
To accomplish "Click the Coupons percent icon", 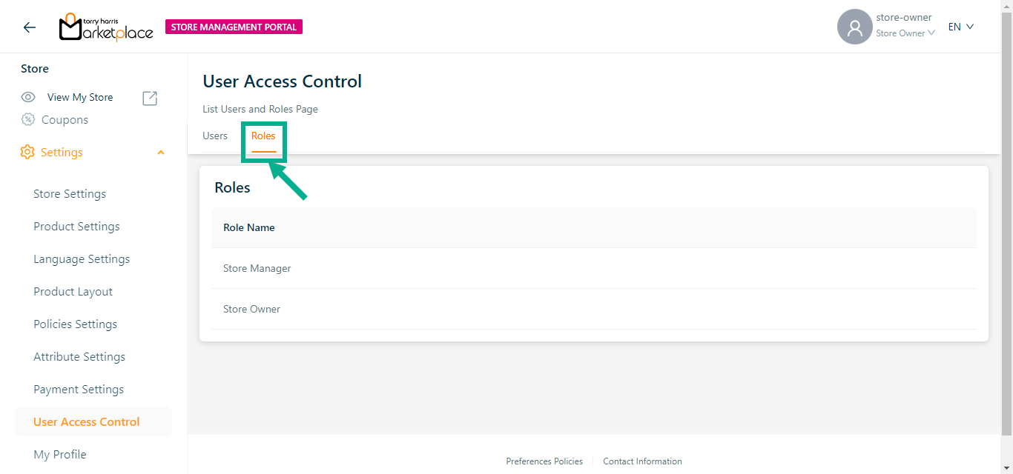I will pyautogui.click(x=28, y=119).
